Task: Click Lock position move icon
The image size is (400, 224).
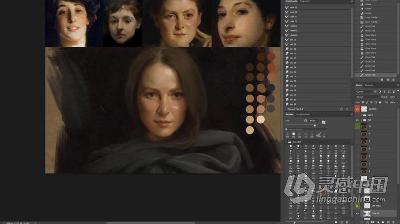Action: 371,102
